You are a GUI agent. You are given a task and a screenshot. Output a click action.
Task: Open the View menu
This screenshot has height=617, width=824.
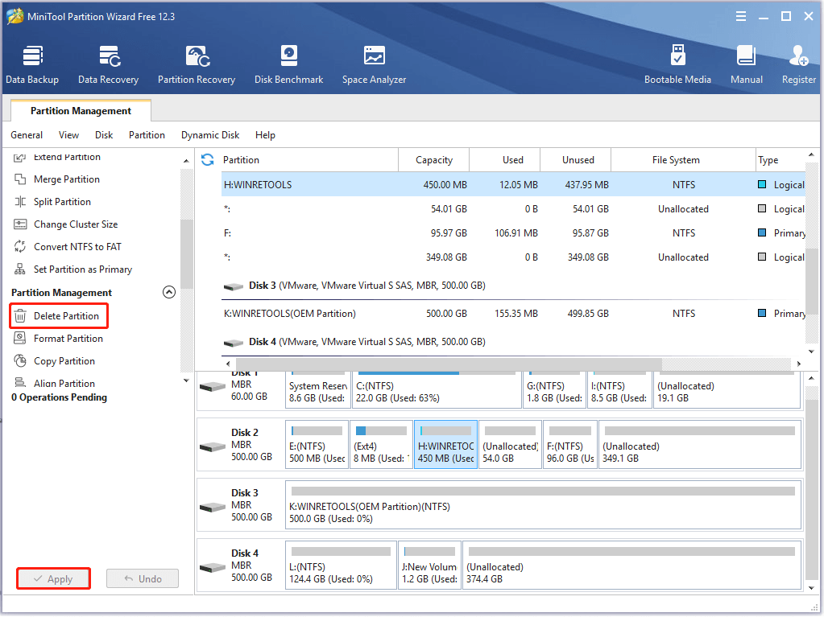click(68, 135)
